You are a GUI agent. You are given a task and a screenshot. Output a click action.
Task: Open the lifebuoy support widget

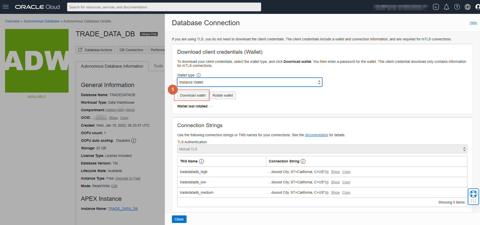(473, 194)
